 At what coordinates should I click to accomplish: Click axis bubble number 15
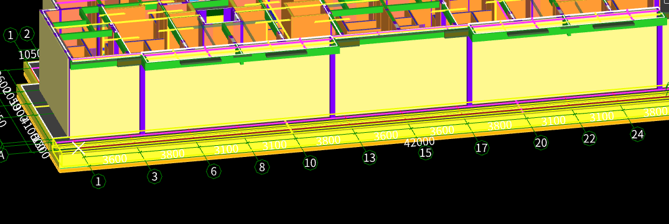(x=426, y=153)
